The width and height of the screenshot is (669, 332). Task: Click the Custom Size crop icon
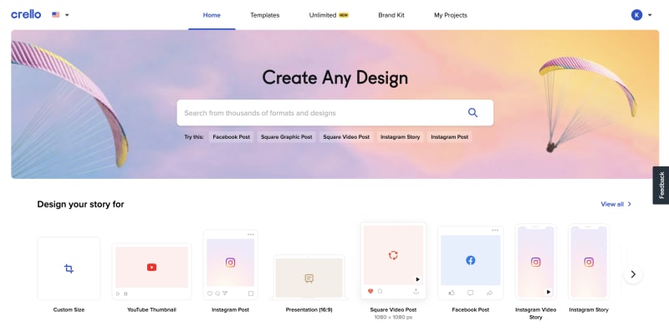coord(69,268)
